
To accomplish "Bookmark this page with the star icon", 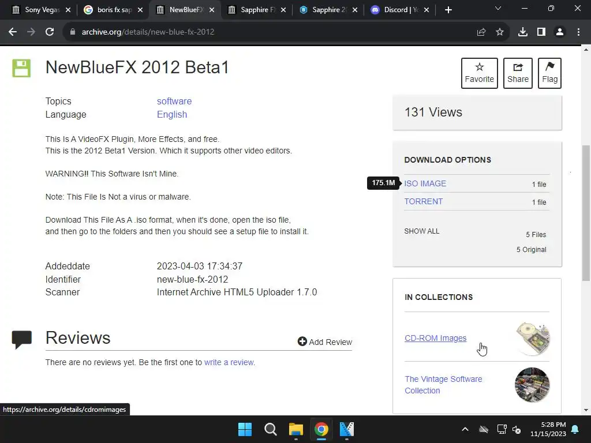I will pyautogui.click(x=500, y=32).
